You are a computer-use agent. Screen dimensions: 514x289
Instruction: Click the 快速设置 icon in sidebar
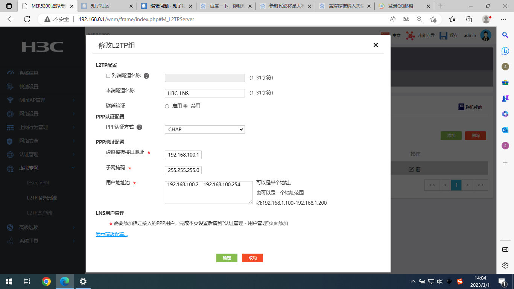click(11, 87)
